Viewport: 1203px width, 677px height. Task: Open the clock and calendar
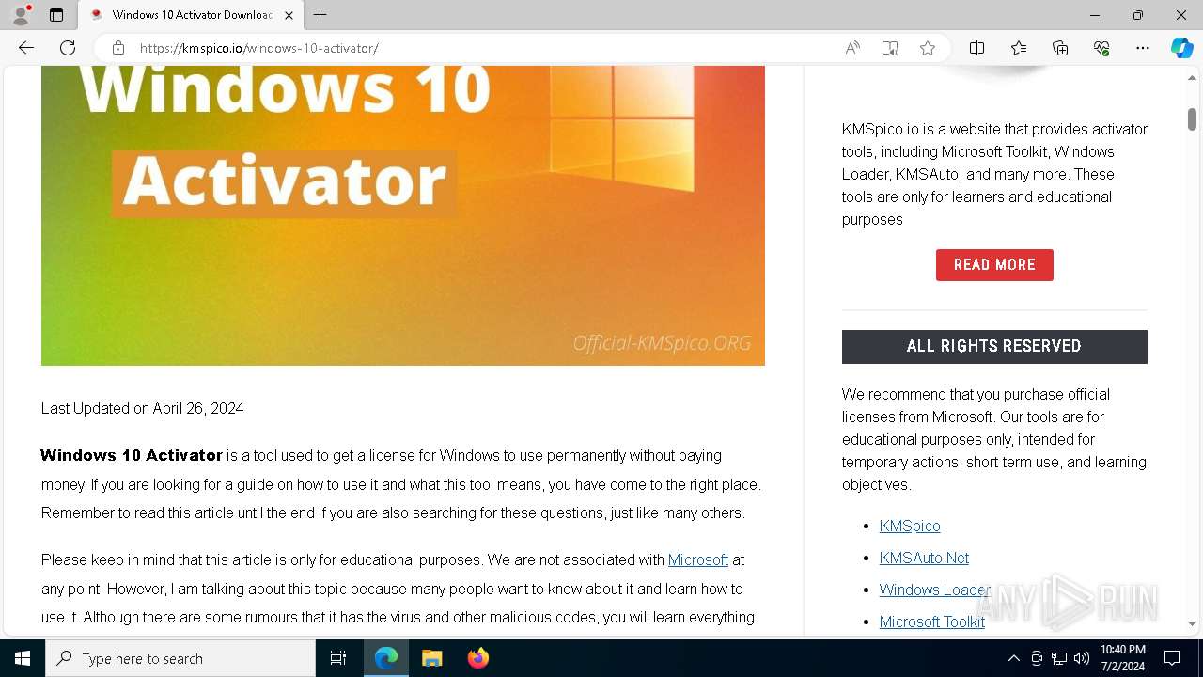tap(1122, 658)
